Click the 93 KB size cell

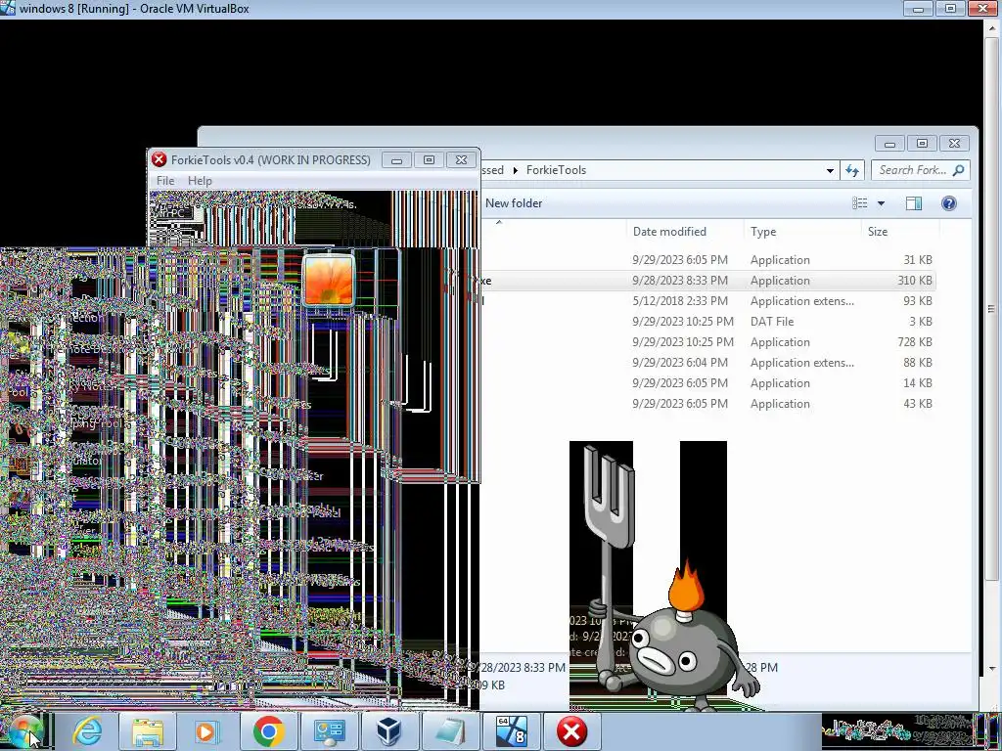coord(917,301)
